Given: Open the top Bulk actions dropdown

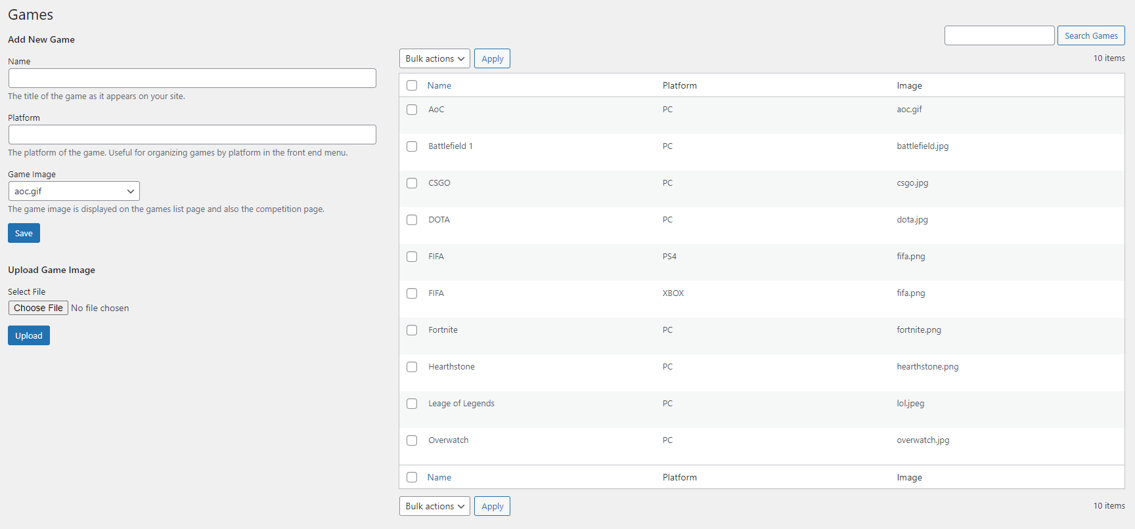Looking at the screenshot, I should 435,58.
